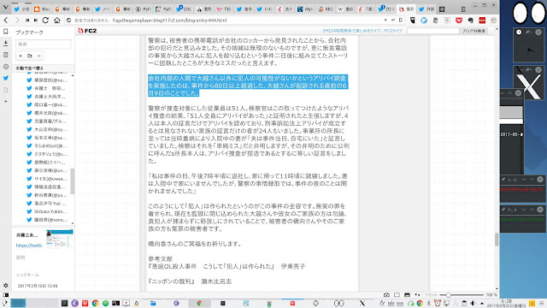Image resolution: width=547 pixels, height=308 pixels.
Task: Create a new bookmark folder
Action: click(30, 56)
